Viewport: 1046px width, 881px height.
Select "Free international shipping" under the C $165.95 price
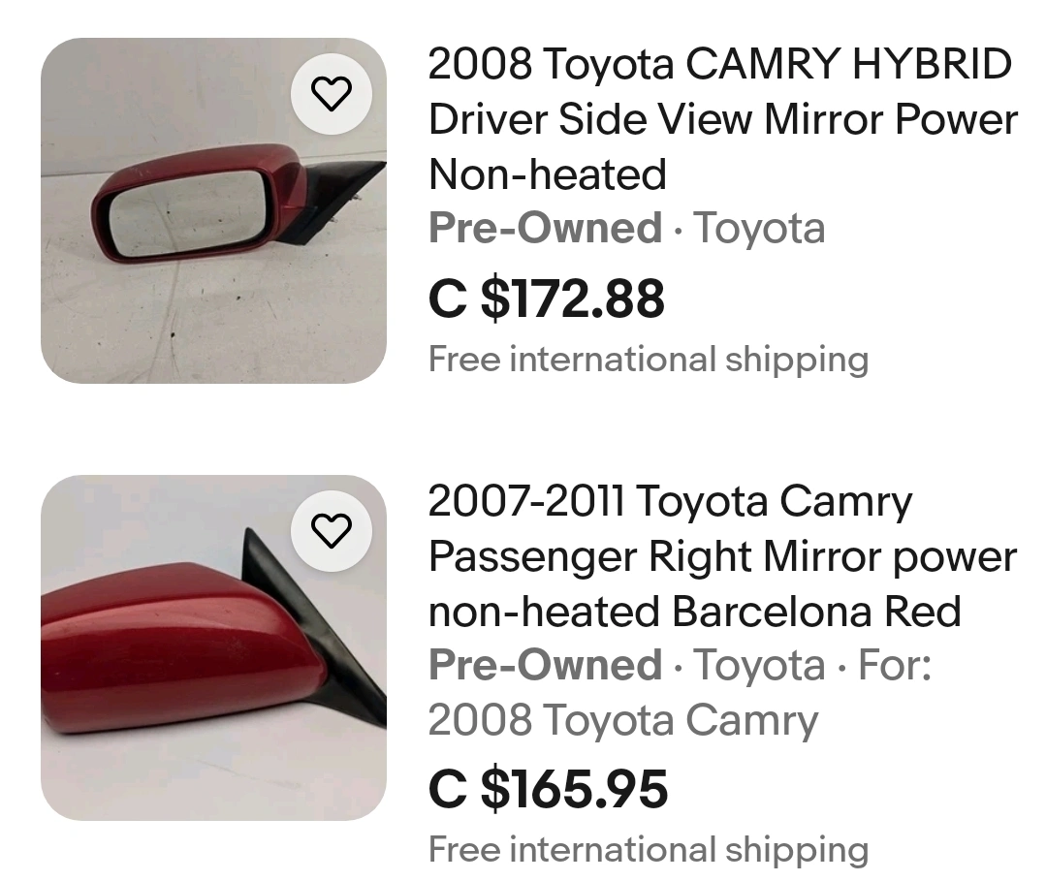point(649,850)
